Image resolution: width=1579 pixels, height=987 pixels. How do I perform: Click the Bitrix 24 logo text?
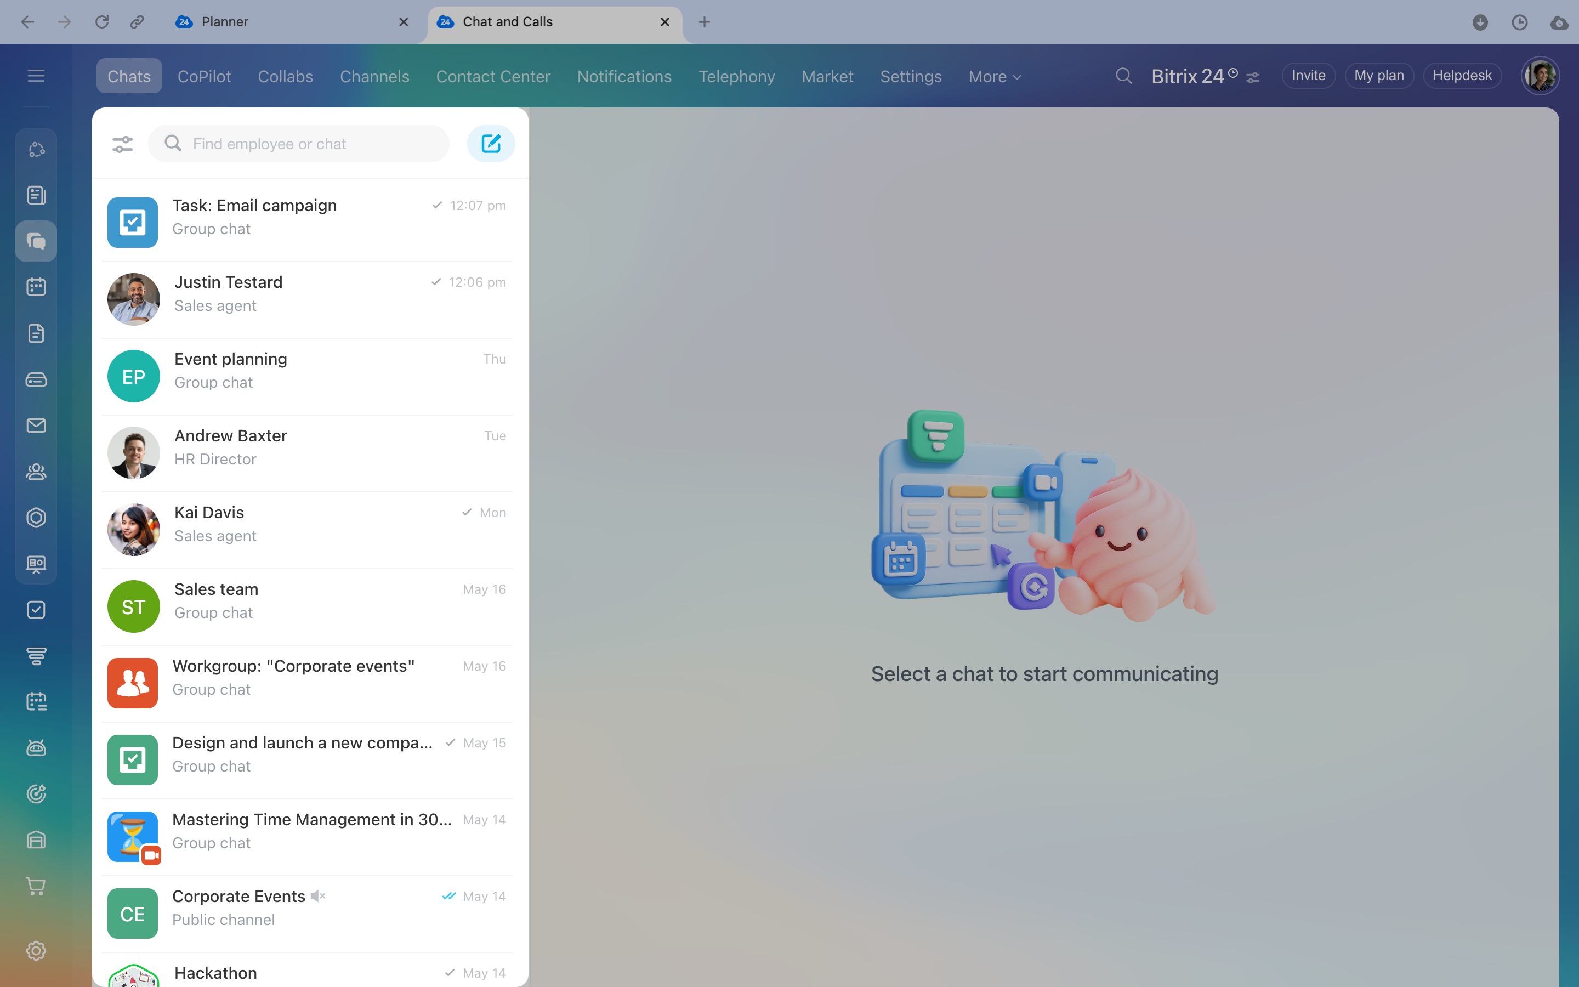(x=1188, y=76)
